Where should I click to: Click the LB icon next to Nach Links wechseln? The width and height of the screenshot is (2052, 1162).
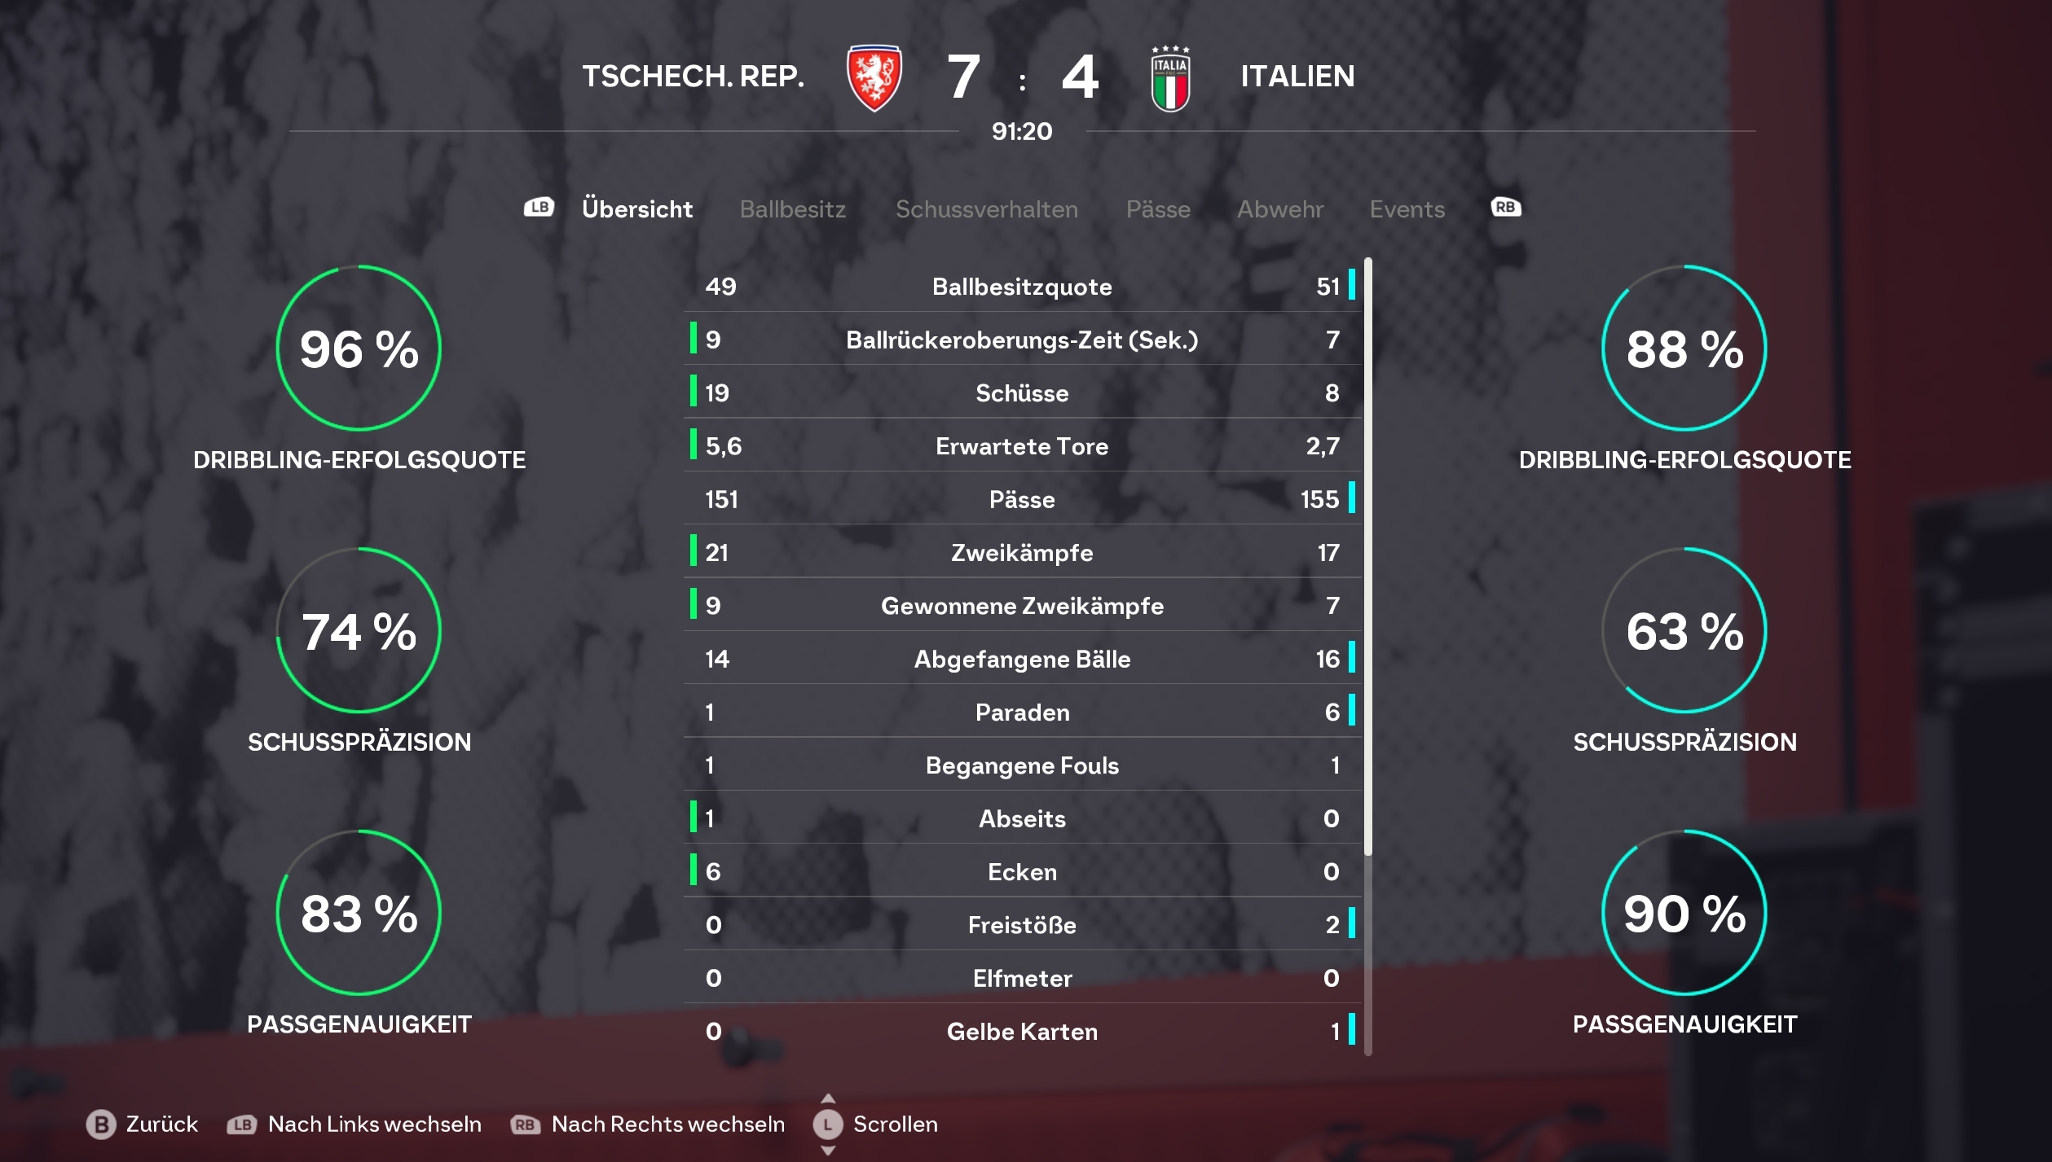241,1125
